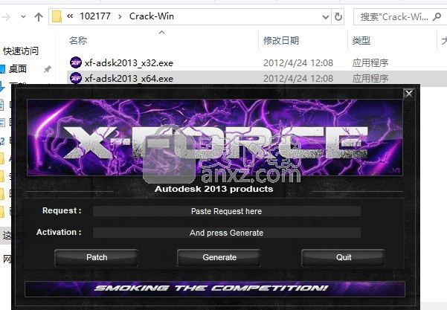Viewport: 447px width, 310px height.
Task: Refresh the current folder
Action: coord(338,17)
